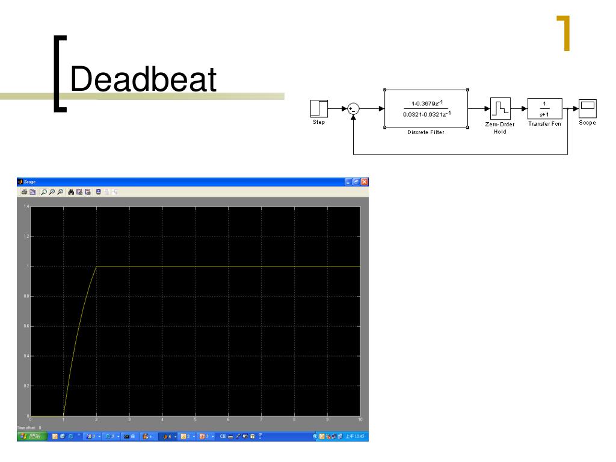
Task: Select the Transfer Fcn block
Action: 545,108
